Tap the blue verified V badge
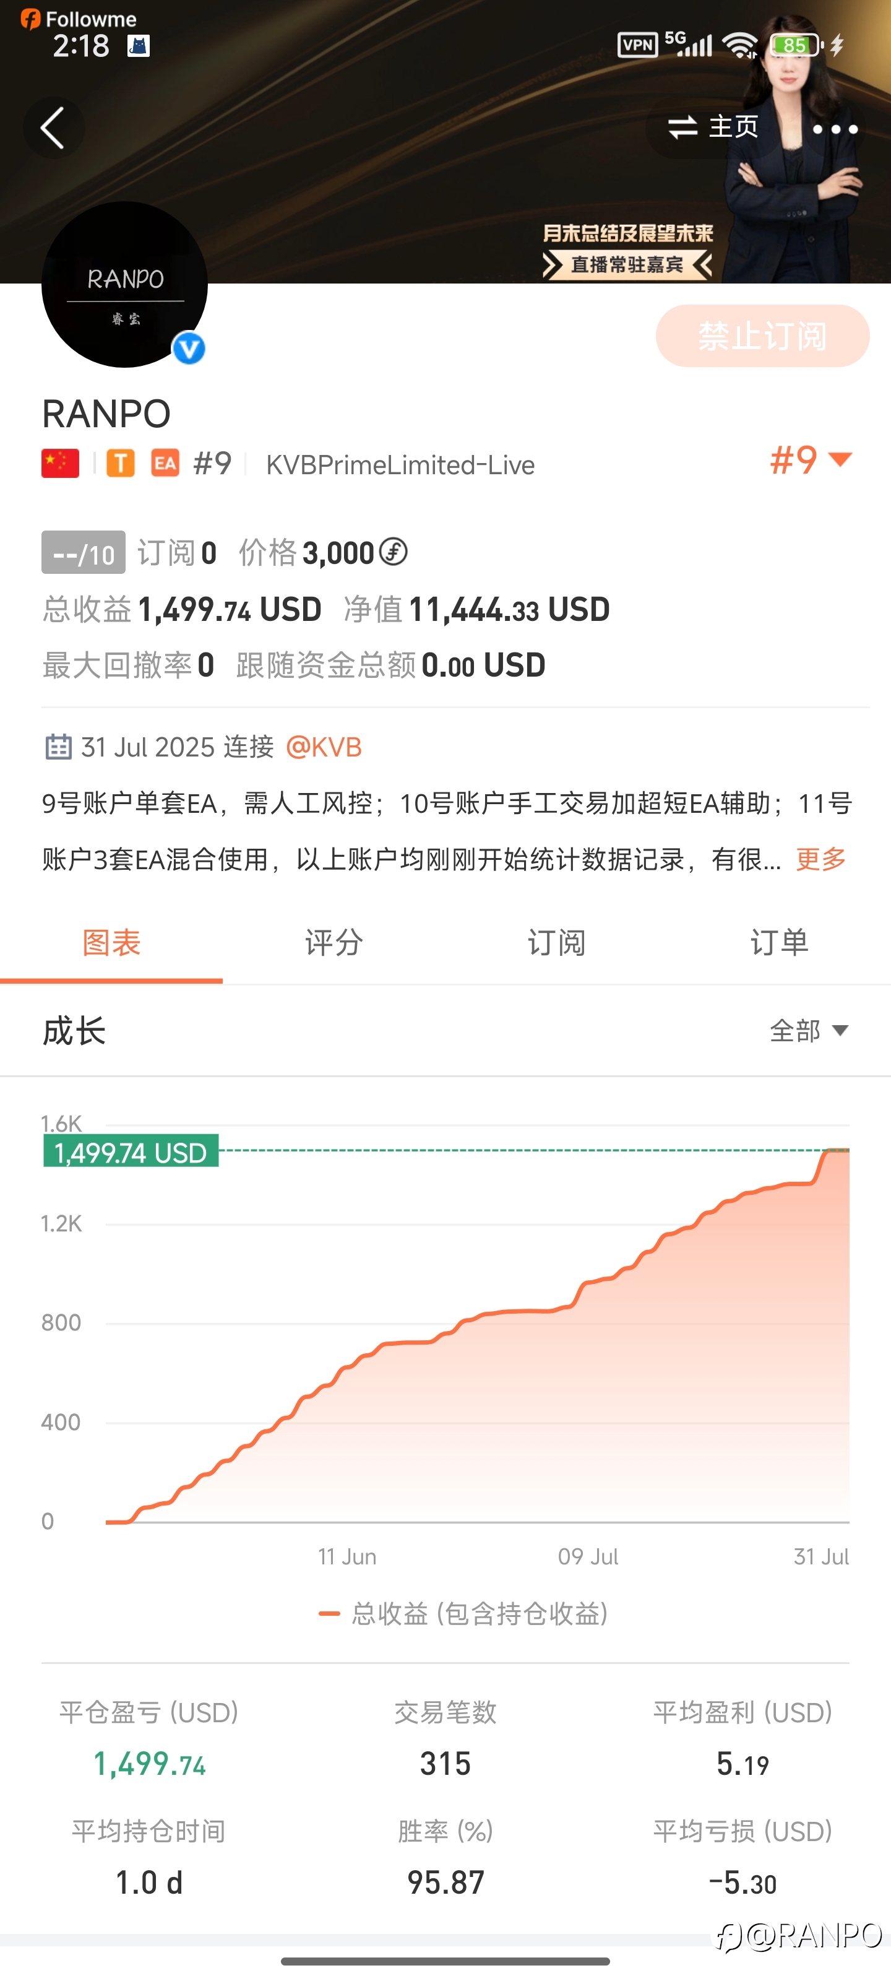Screen dimensions: 891x1981 [189, 349]
